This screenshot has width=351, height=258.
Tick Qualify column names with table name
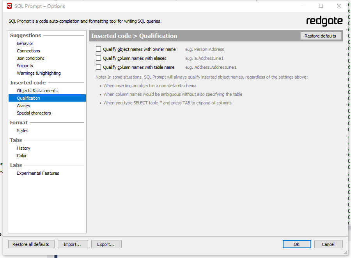(x=98, y=67)
